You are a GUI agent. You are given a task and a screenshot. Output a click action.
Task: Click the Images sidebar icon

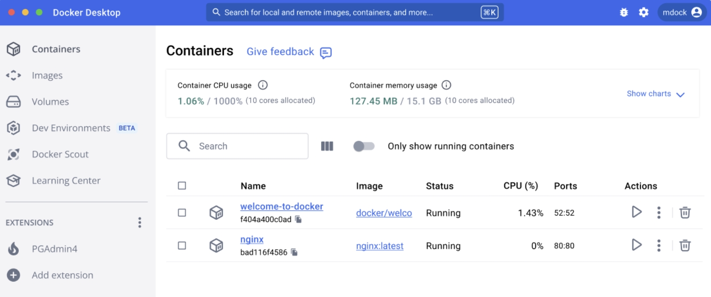[x=14, y=75]
